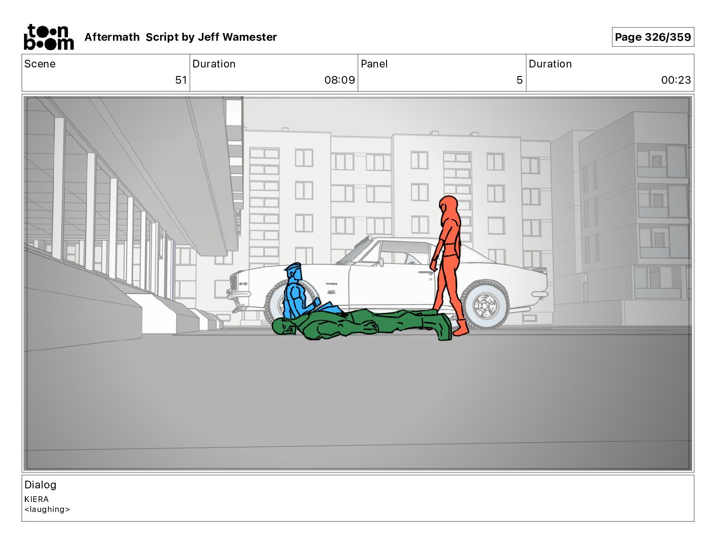The width and height of the screenshot is (717, 554).
Task: Click the 'Dialog' section label
Action: [x=40, y=485]
